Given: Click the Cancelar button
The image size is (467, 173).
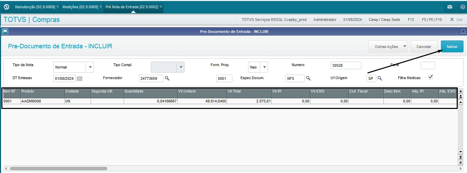Looking at the screenshot, I should [x=424, y=47].
